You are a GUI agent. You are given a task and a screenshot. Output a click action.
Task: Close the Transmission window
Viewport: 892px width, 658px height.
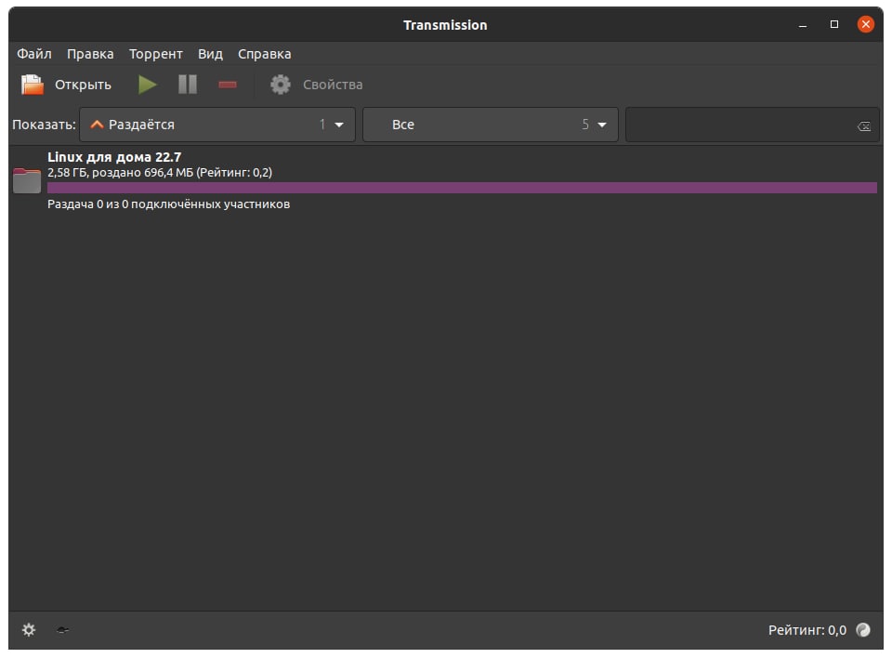[x=865, y=24]
